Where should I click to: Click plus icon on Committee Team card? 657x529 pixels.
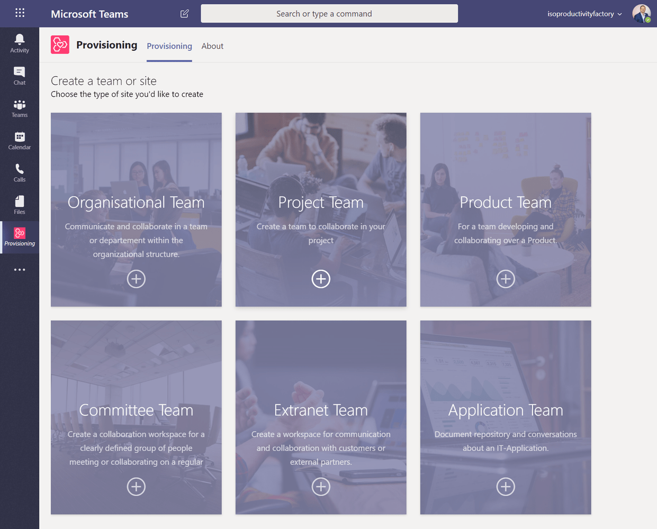[136, 487]
